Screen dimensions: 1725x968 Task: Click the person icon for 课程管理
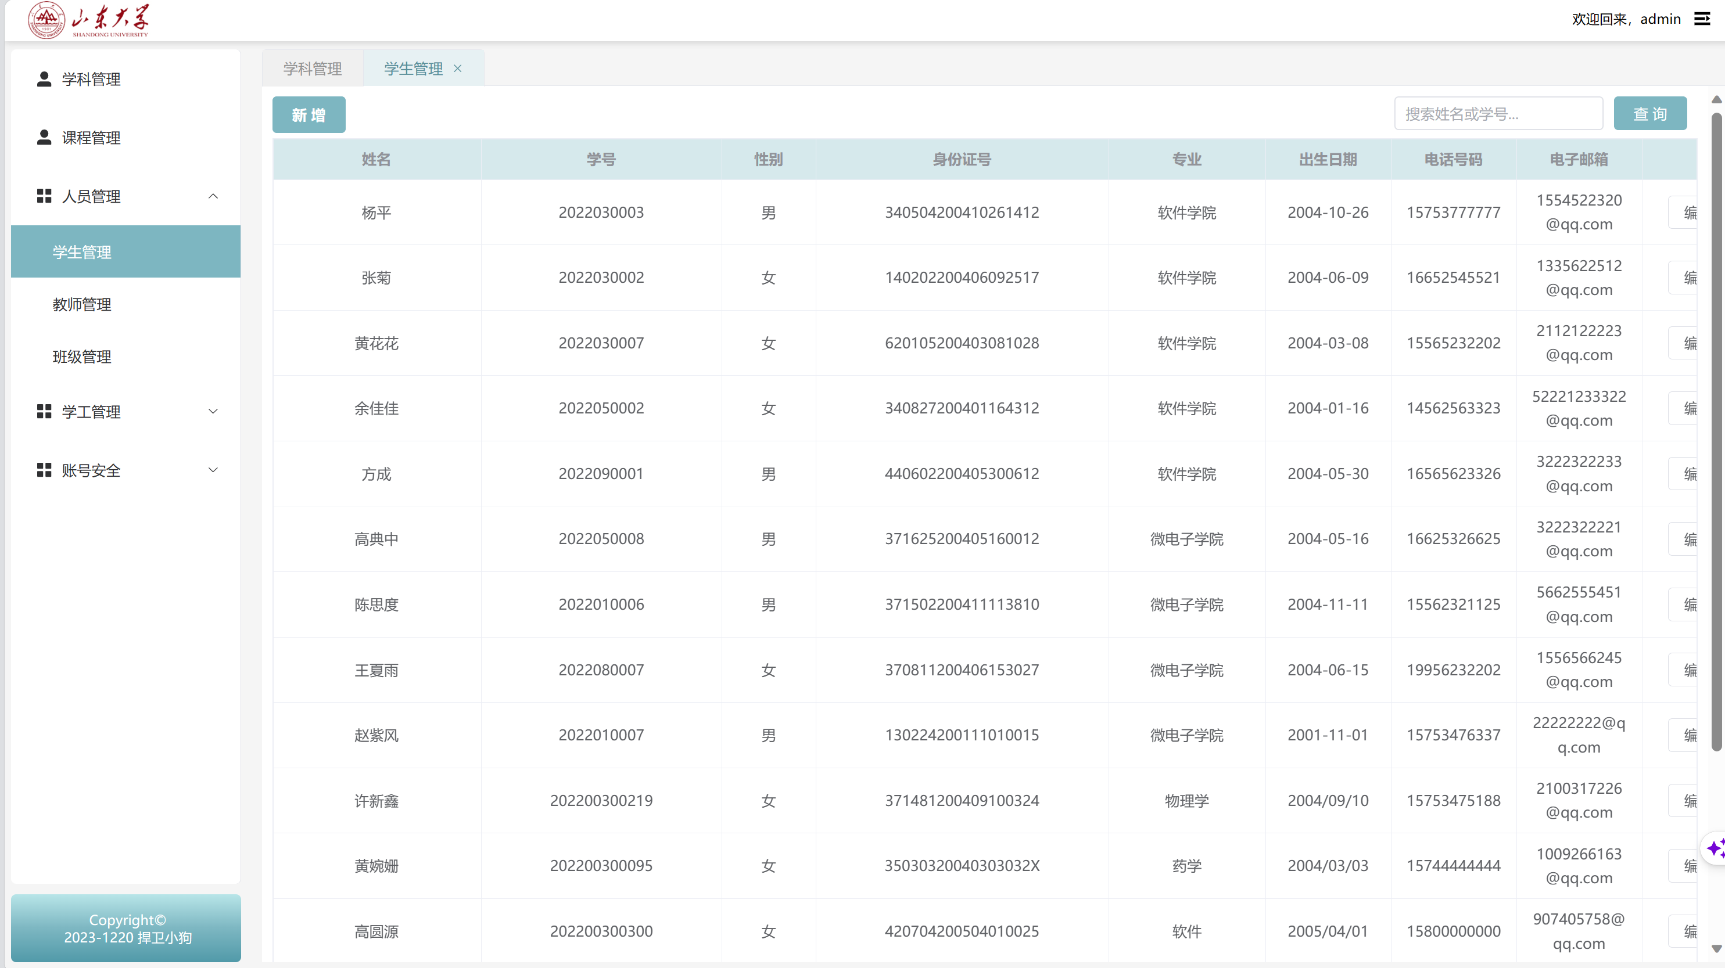pos(44,137)
